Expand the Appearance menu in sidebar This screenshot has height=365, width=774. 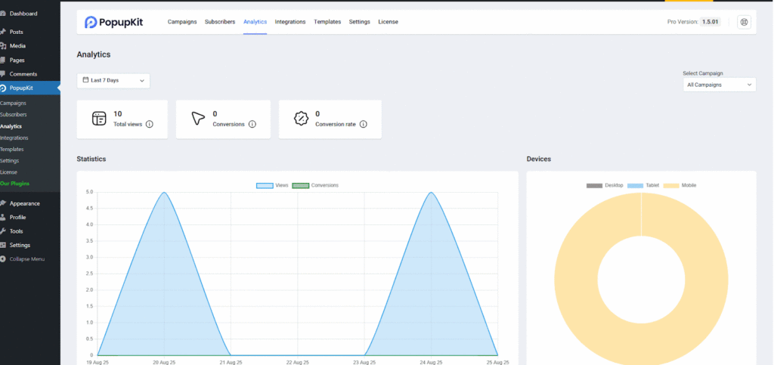point(24,203)
